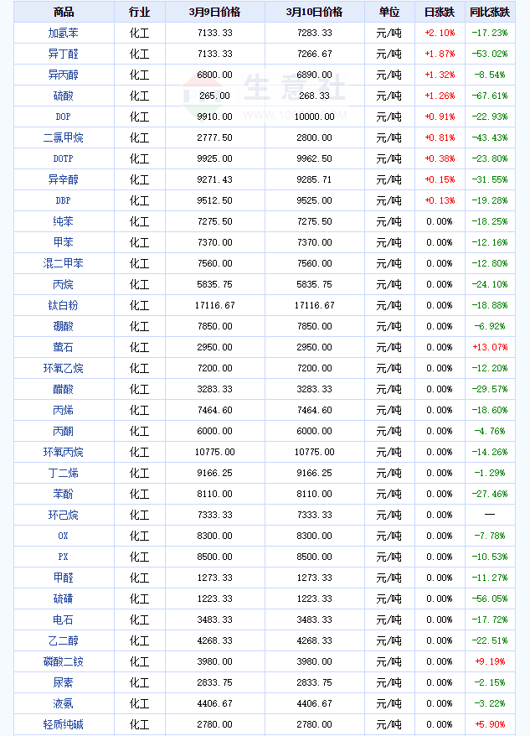Open the 钛白粉 commodity link
Image resolution: width=530 pixels, height=736 pixels.
64,305
